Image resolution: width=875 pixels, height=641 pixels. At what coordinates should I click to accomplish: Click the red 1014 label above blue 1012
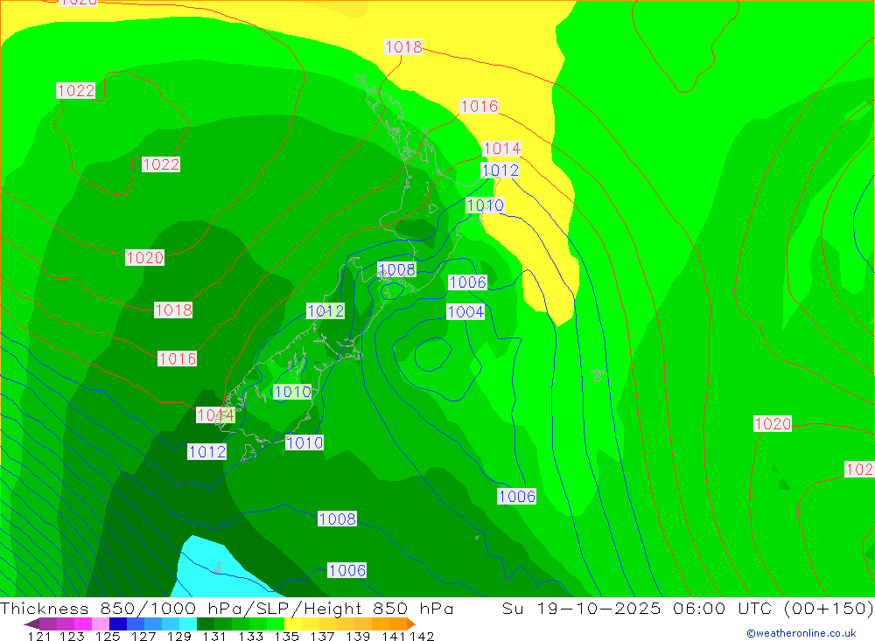pos(501,149)
